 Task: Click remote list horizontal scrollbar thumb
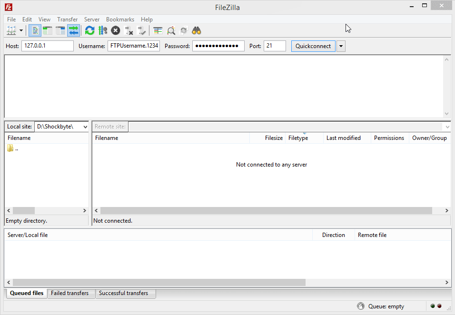(266, 211)
